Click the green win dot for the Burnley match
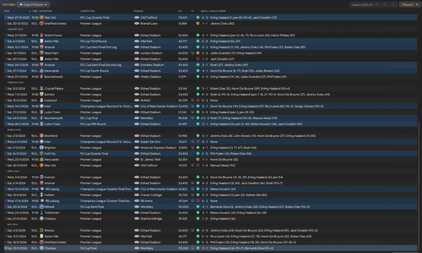This screenshot has width=422, height=253. (x=198, y=95)
